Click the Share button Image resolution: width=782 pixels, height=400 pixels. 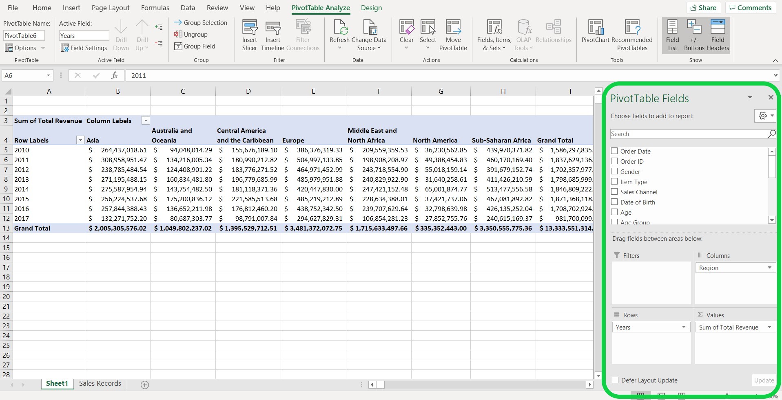[x=704, y=7]
